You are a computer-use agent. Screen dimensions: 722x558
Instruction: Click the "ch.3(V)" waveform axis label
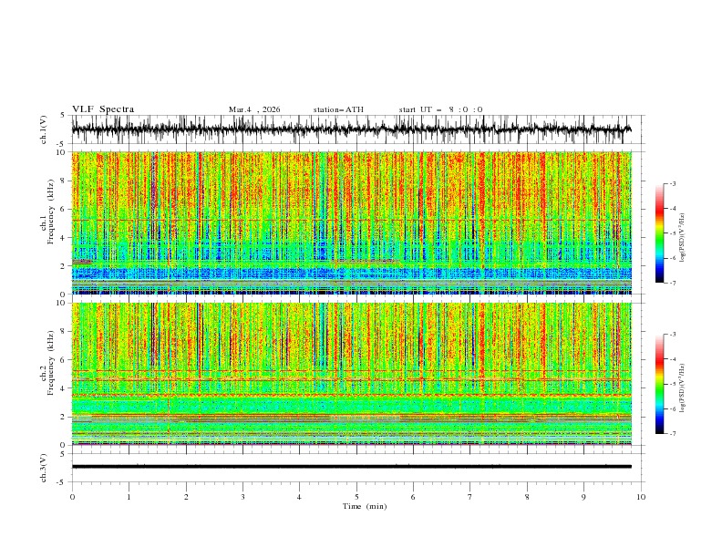44,468
